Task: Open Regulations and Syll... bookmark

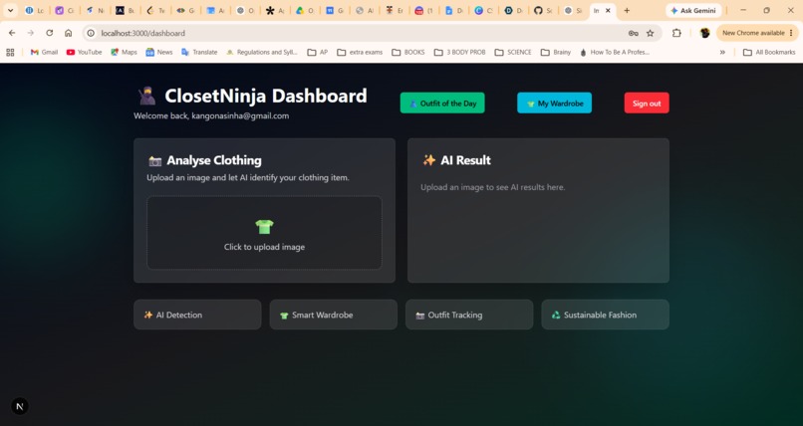Action: click(x=262, y=52)
